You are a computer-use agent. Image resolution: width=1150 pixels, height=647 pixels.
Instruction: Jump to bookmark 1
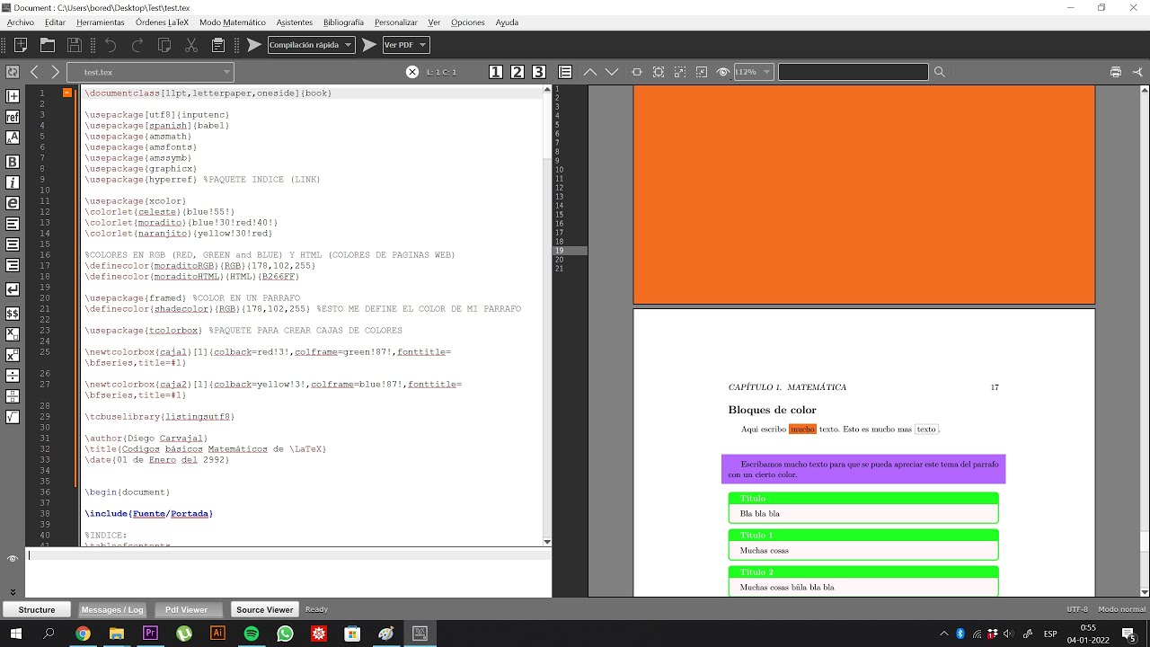(x=496, y=72)
